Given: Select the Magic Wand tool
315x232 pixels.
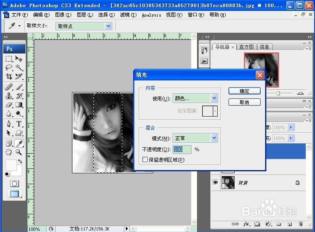Looking at the screenshot, I should click(19, 68).
